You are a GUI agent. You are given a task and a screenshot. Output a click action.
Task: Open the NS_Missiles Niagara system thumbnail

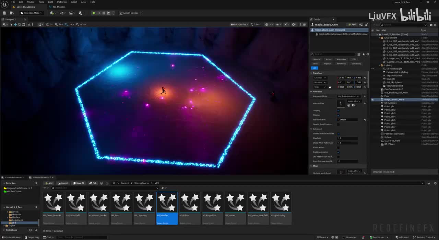click(x=167, y=203)
